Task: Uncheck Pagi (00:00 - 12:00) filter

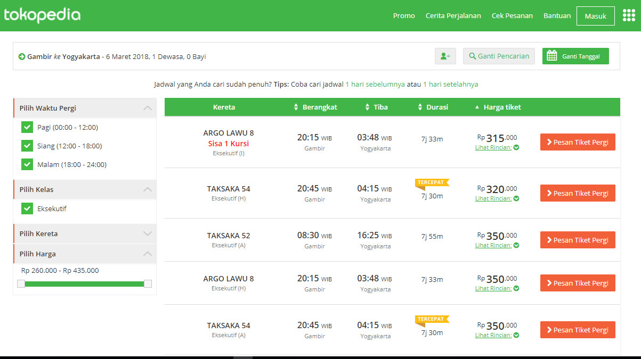Action: pyautogui.click(x=27, y=127)
